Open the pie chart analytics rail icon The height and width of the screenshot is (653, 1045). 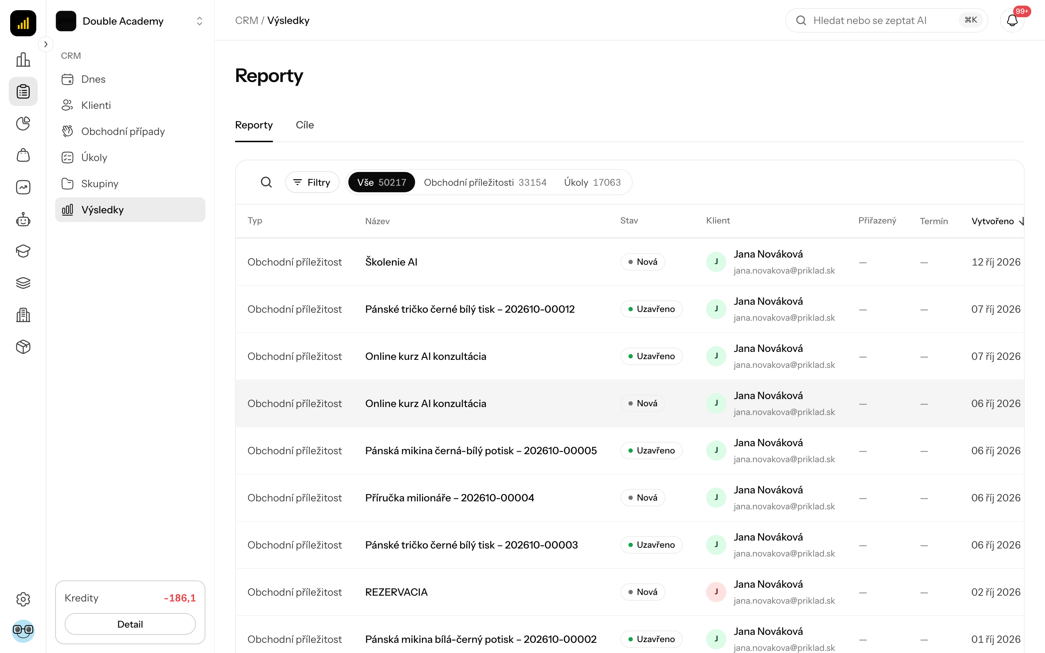(x=23, y=123)
